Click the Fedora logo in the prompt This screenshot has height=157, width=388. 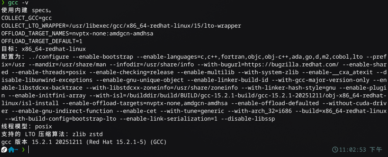(x=4, y=150)
